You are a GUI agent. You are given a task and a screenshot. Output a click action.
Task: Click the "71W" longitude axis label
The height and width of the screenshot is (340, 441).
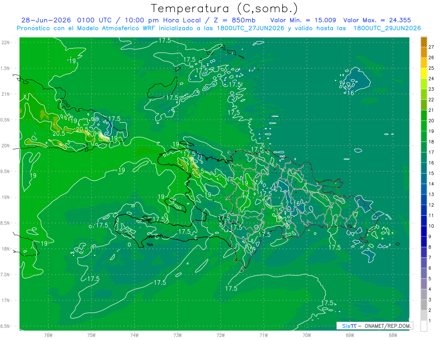pyautogui.click(x=263, y=335)
